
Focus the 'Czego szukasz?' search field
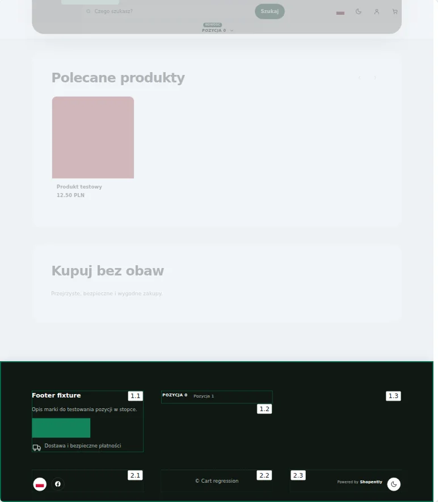coord(170,11)
